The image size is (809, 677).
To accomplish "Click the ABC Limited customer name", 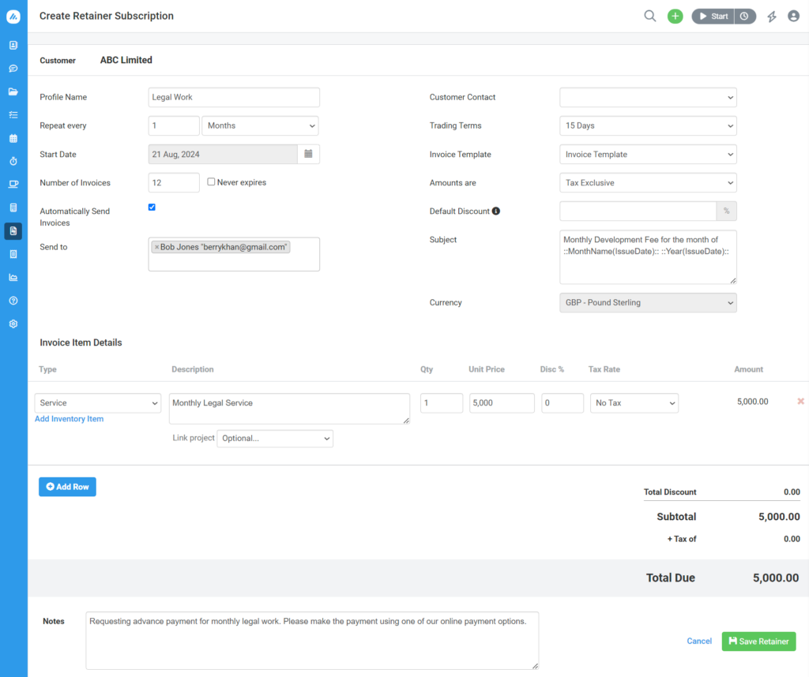I will 126,60.
